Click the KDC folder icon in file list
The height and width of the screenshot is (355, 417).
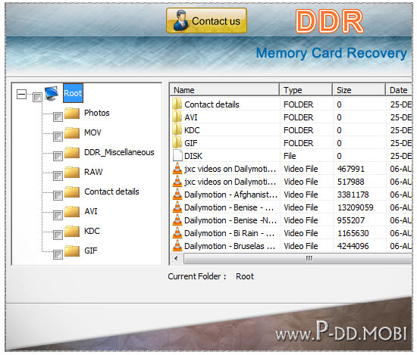coord(177,130)
